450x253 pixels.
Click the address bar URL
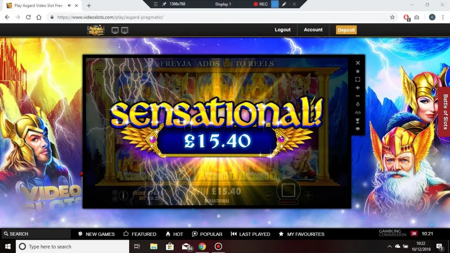[110, 17]
